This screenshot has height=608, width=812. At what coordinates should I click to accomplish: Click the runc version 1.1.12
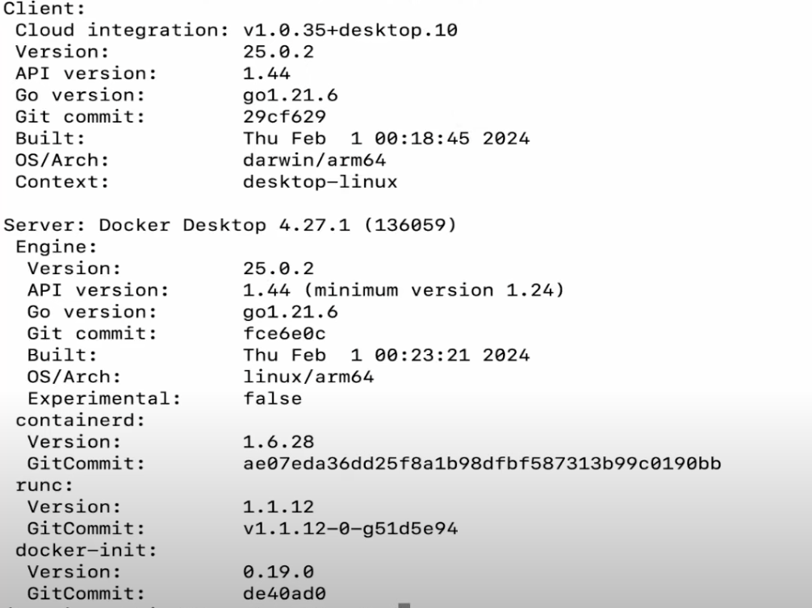278,507
